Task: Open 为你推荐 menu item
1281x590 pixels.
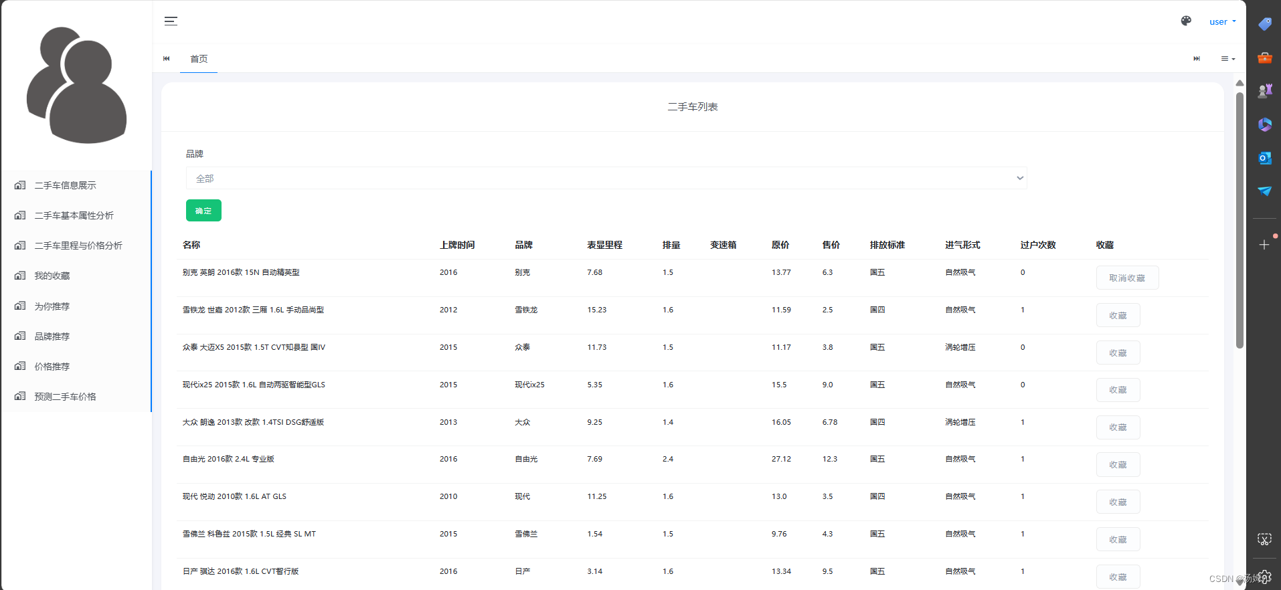Action: click(x=76, y=306)
